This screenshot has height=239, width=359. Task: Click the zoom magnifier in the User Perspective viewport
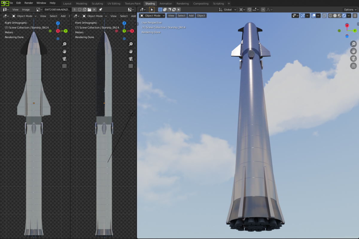pyautogui.click(x=353, y=44)
